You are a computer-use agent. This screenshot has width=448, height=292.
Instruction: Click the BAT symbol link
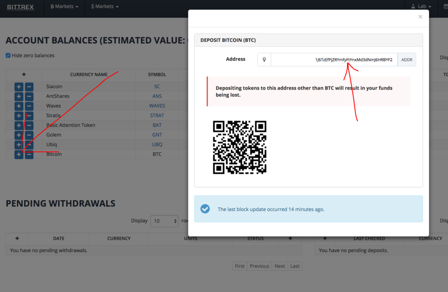pyautogui.click(x=157, y=125)
